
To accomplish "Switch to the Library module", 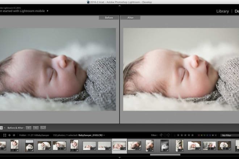I will coord(223,11).
